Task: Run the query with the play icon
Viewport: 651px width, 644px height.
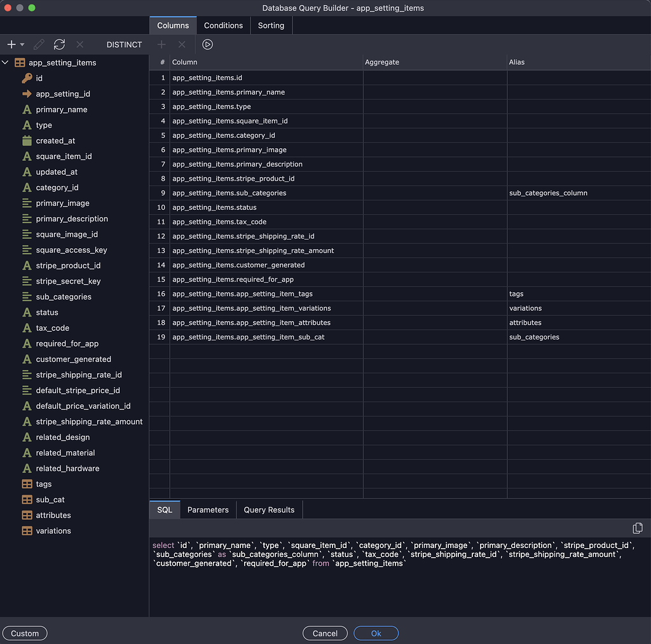Action: point(207,45)
